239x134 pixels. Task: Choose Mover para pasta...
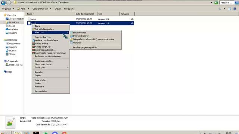click(44, 64)
